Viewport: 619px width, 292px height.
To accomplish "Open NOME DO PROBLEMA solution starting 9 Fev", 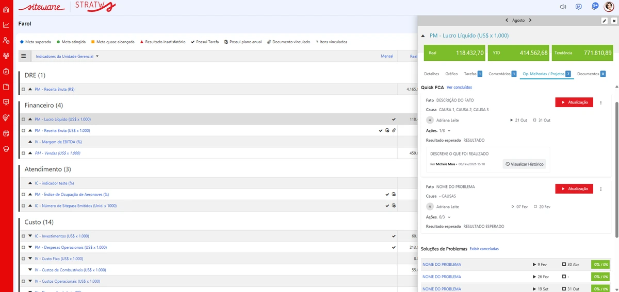I will [442, 265].
